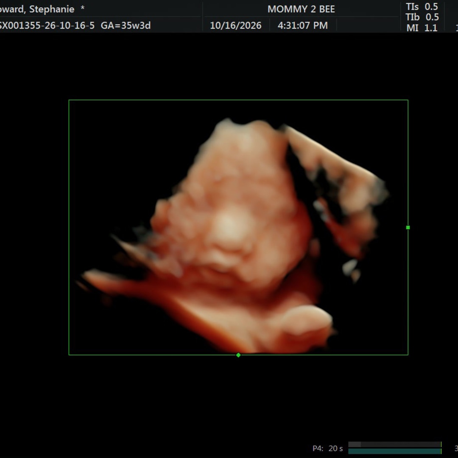The width and height of the screenshot is (458, 458).
Task: Click the green square handle on the ROI box's right edge
Action: coord(408,228)
